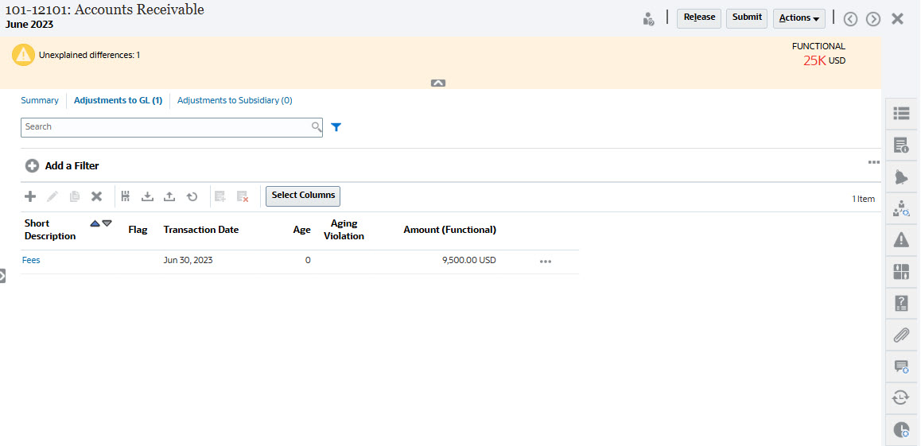Delete the transaction with the X toolbar icon
Image resolution: width=921 pixels, height=446 pixels.
tap(97, 196)
